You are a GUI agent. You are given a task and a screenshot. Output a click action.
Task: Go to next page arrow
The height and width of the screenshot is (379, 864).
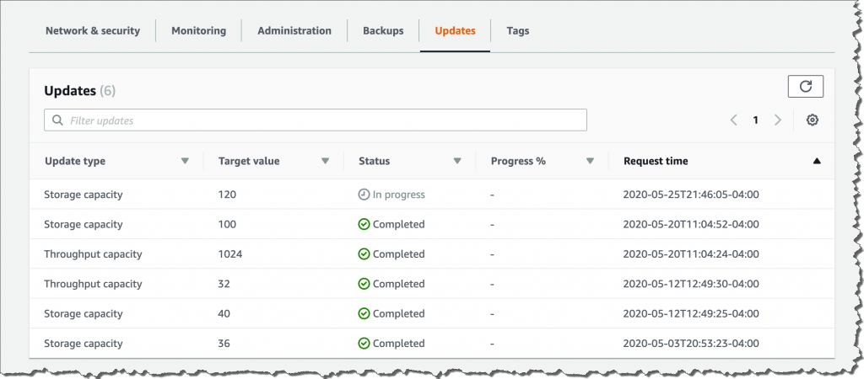pos(778,120)
